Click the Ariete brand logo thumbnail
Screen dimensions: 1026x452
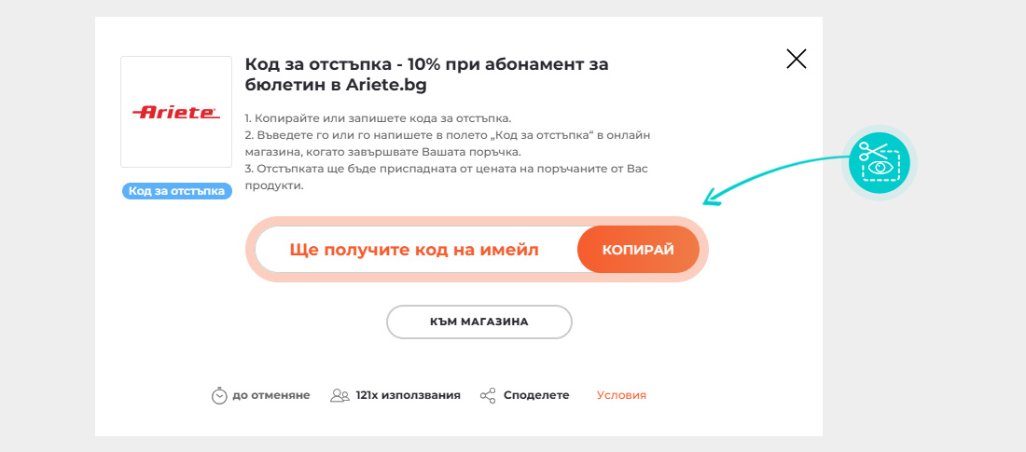[176, 112]
